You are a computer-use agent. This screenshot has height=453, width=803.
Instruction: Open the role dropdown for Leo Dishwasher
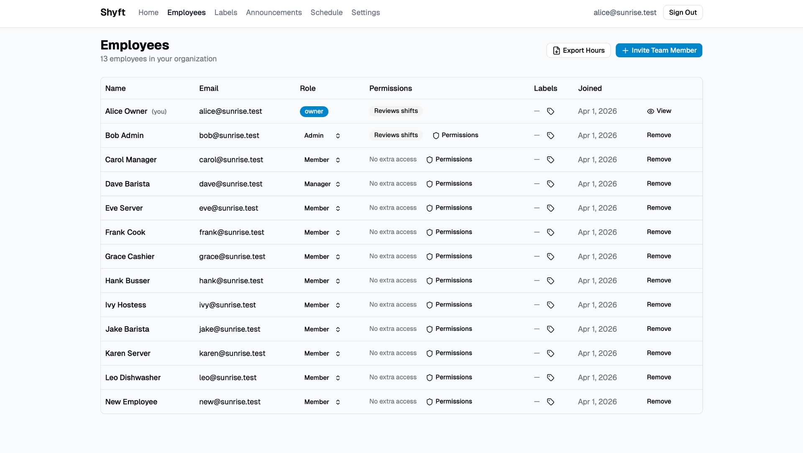click(x=322, y=378)
